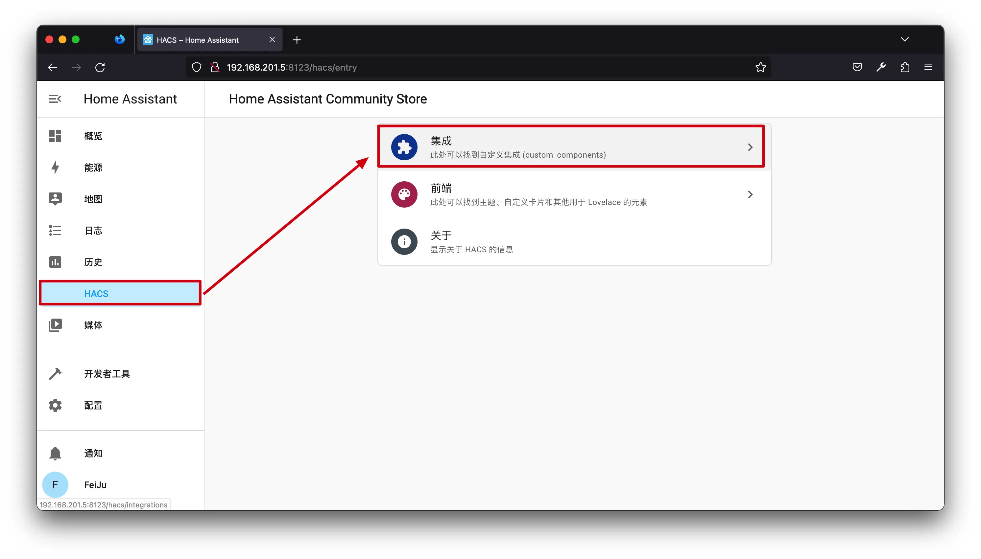
Task: Open 通知 from the sidebar
Action: click(x=120, y=453)
